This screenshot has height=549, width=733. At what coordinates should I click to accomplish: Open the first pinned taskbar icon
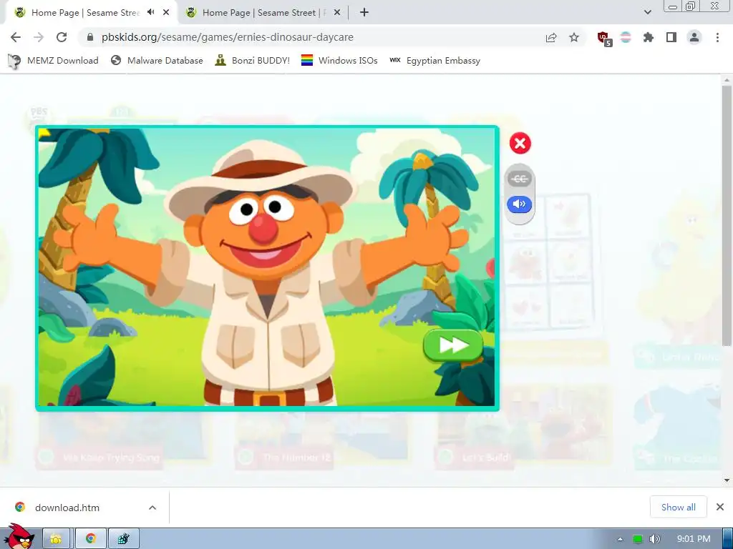coord(56,539)
